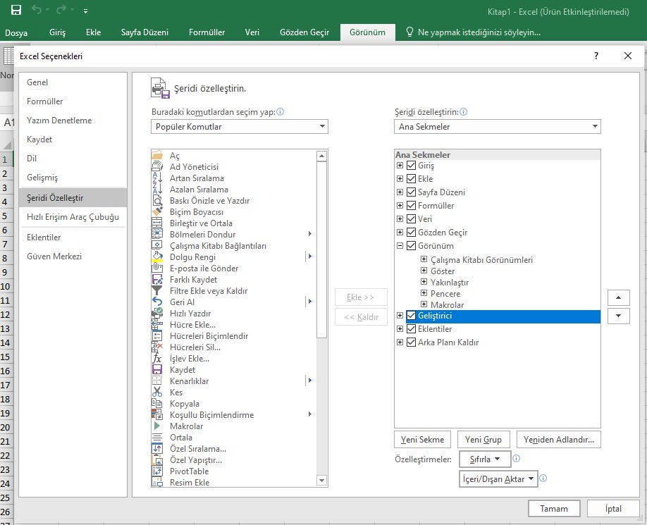Cancel the dialog with 'İptal'

613,509
